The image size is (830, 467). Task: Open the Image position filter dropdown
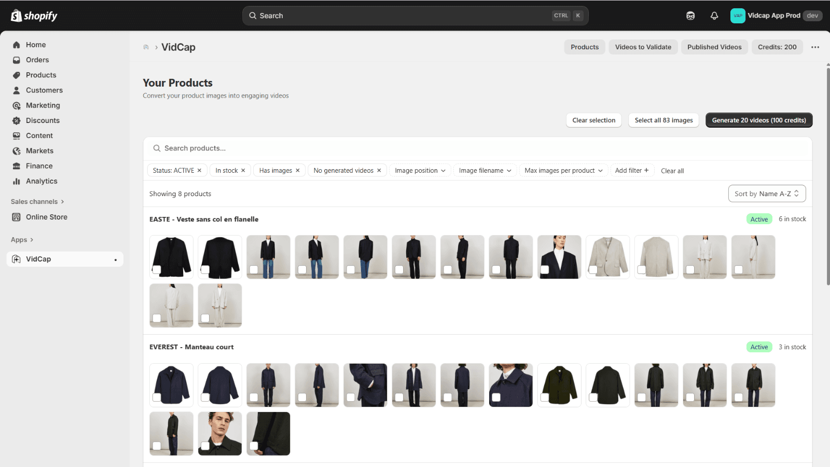coord(420,170)
